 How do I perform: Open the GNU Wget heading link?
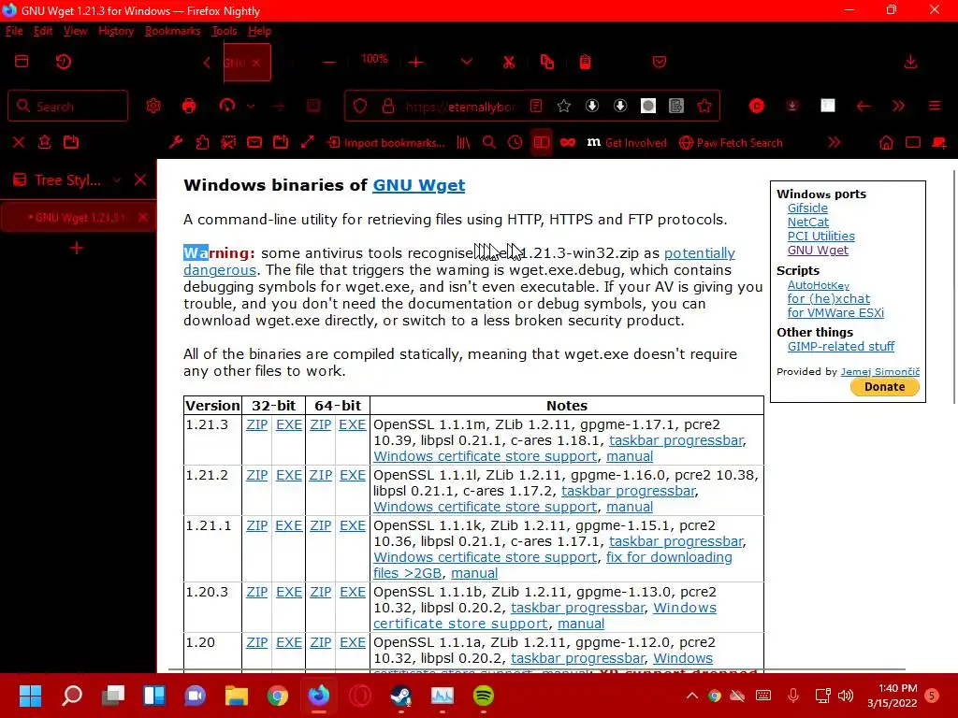point(418,185)
